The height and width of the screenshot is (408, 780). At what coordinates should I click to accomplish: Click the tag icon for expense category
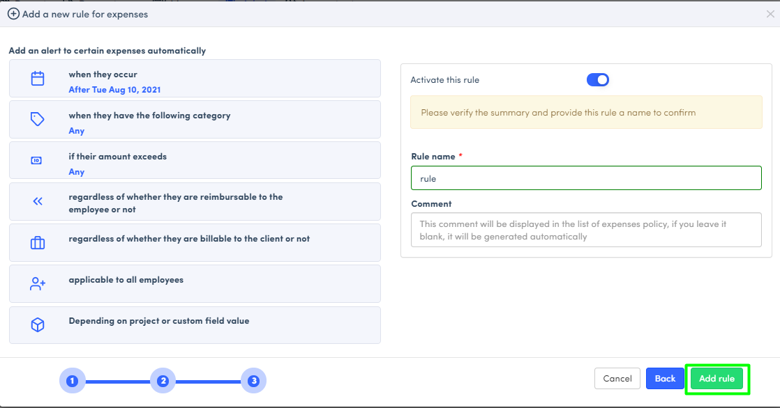(38, 120)
